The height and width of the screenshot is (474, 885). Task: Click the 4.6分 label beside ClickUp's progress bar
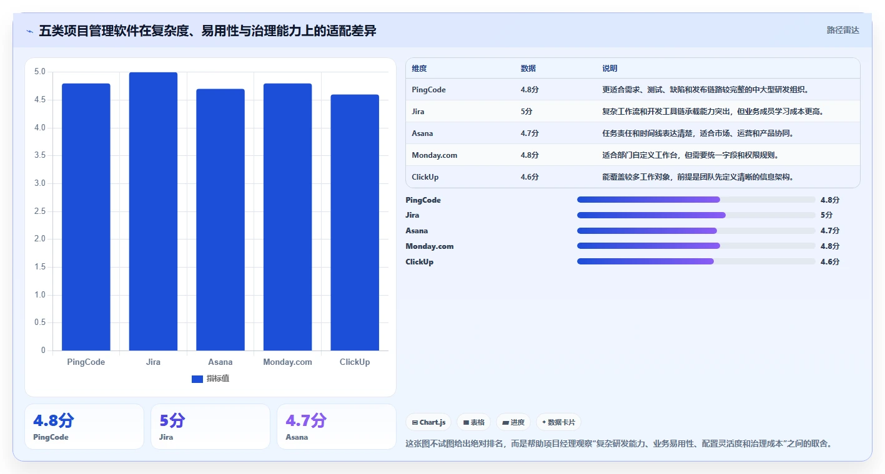(830, 262)
